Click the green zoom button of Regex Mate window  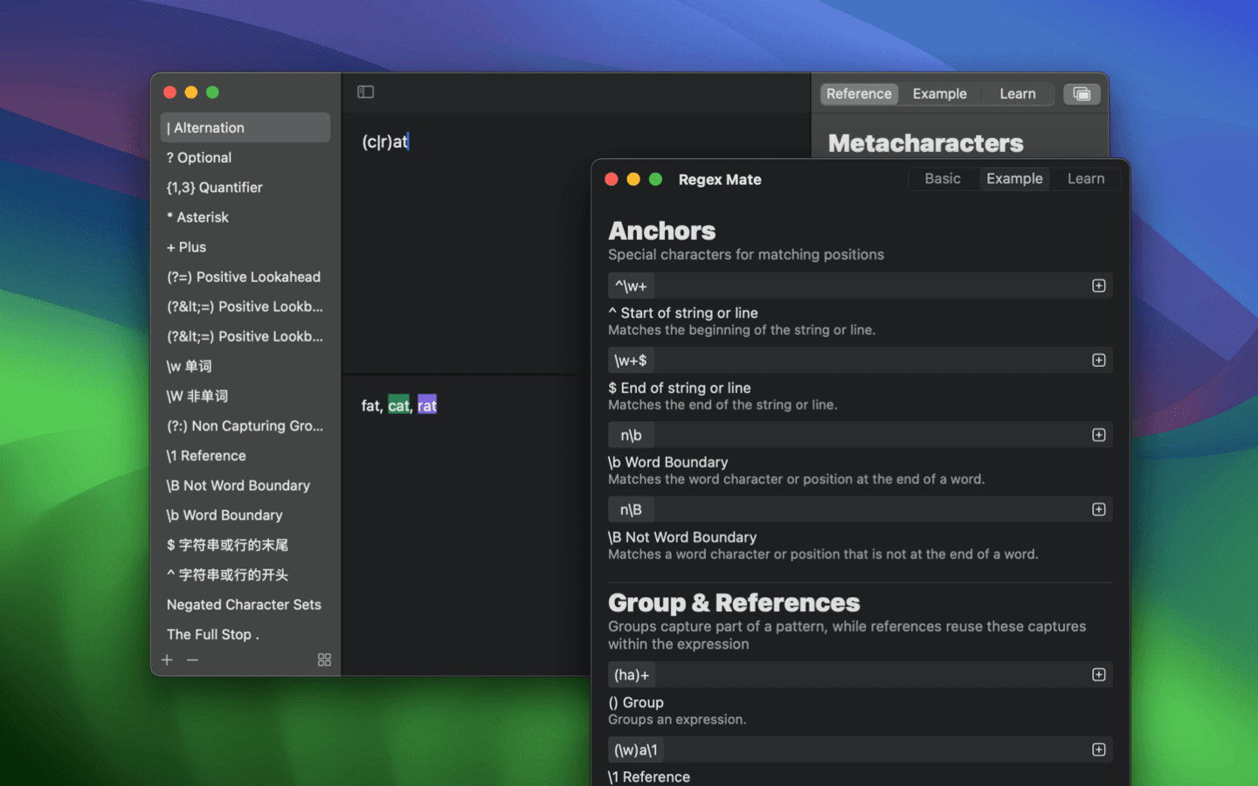tap(655, 179)
